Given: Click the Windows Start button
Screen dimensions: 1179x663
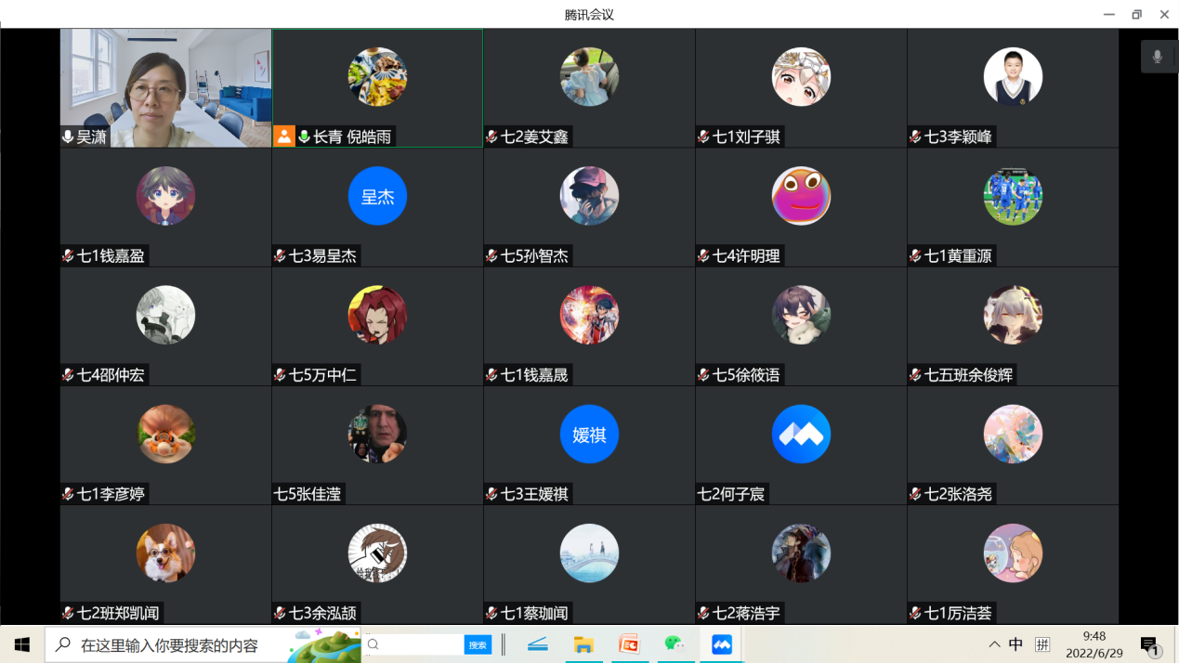Looking at the screenshot, I should [x=22, y=643].
